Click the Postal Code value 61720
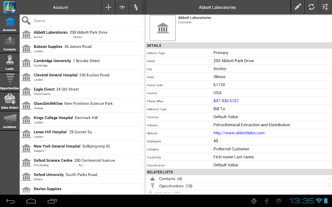 [219, 85]
